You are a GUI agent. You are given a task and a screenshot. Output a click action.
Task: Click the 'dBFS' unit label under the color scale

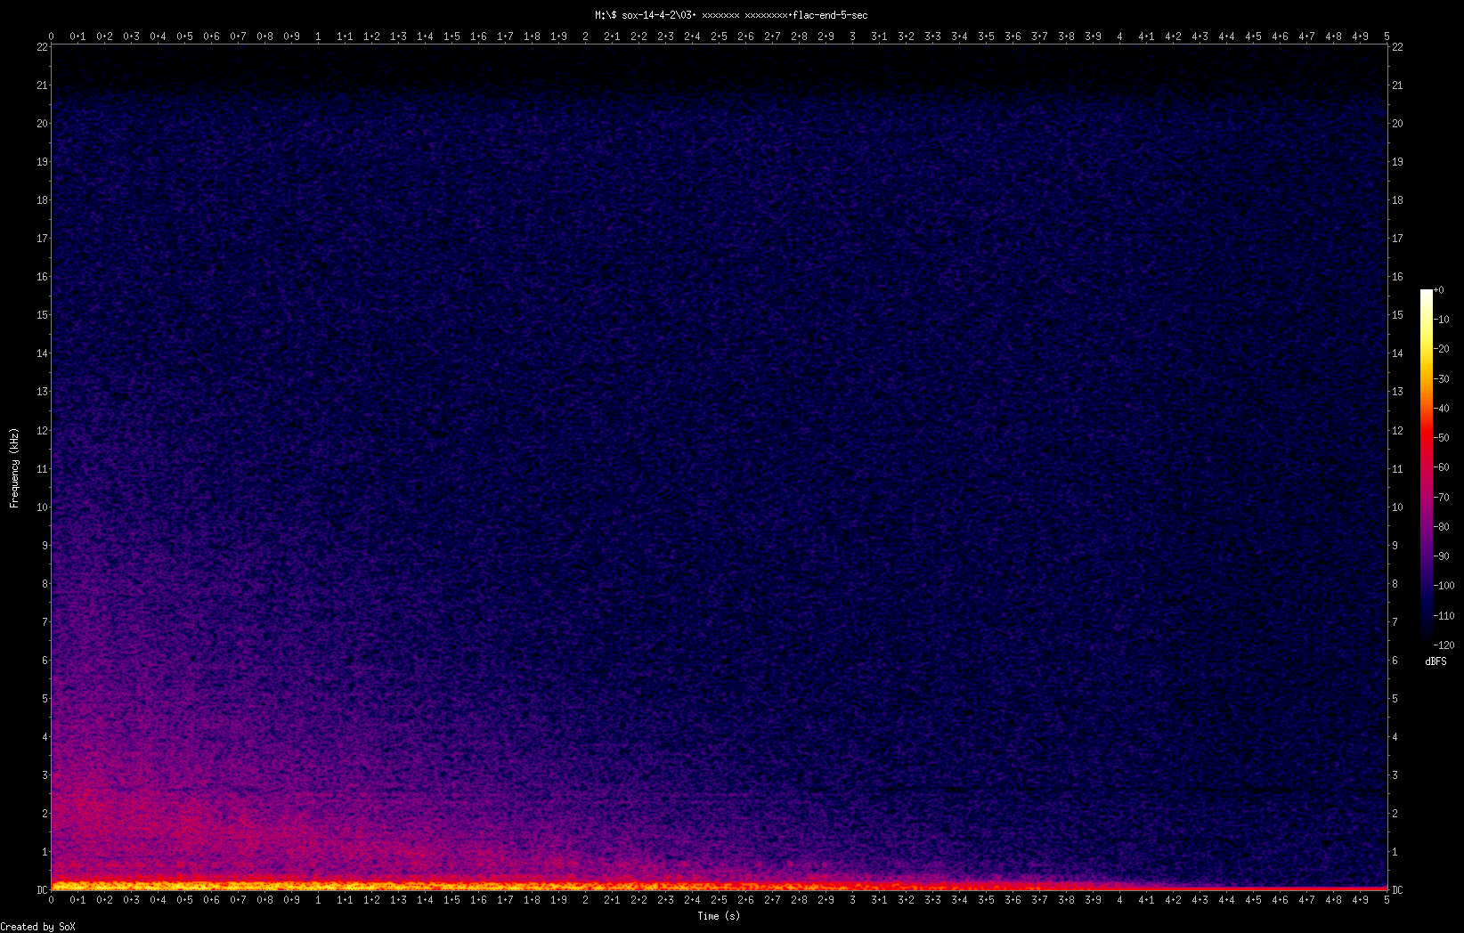point(1436,661)
